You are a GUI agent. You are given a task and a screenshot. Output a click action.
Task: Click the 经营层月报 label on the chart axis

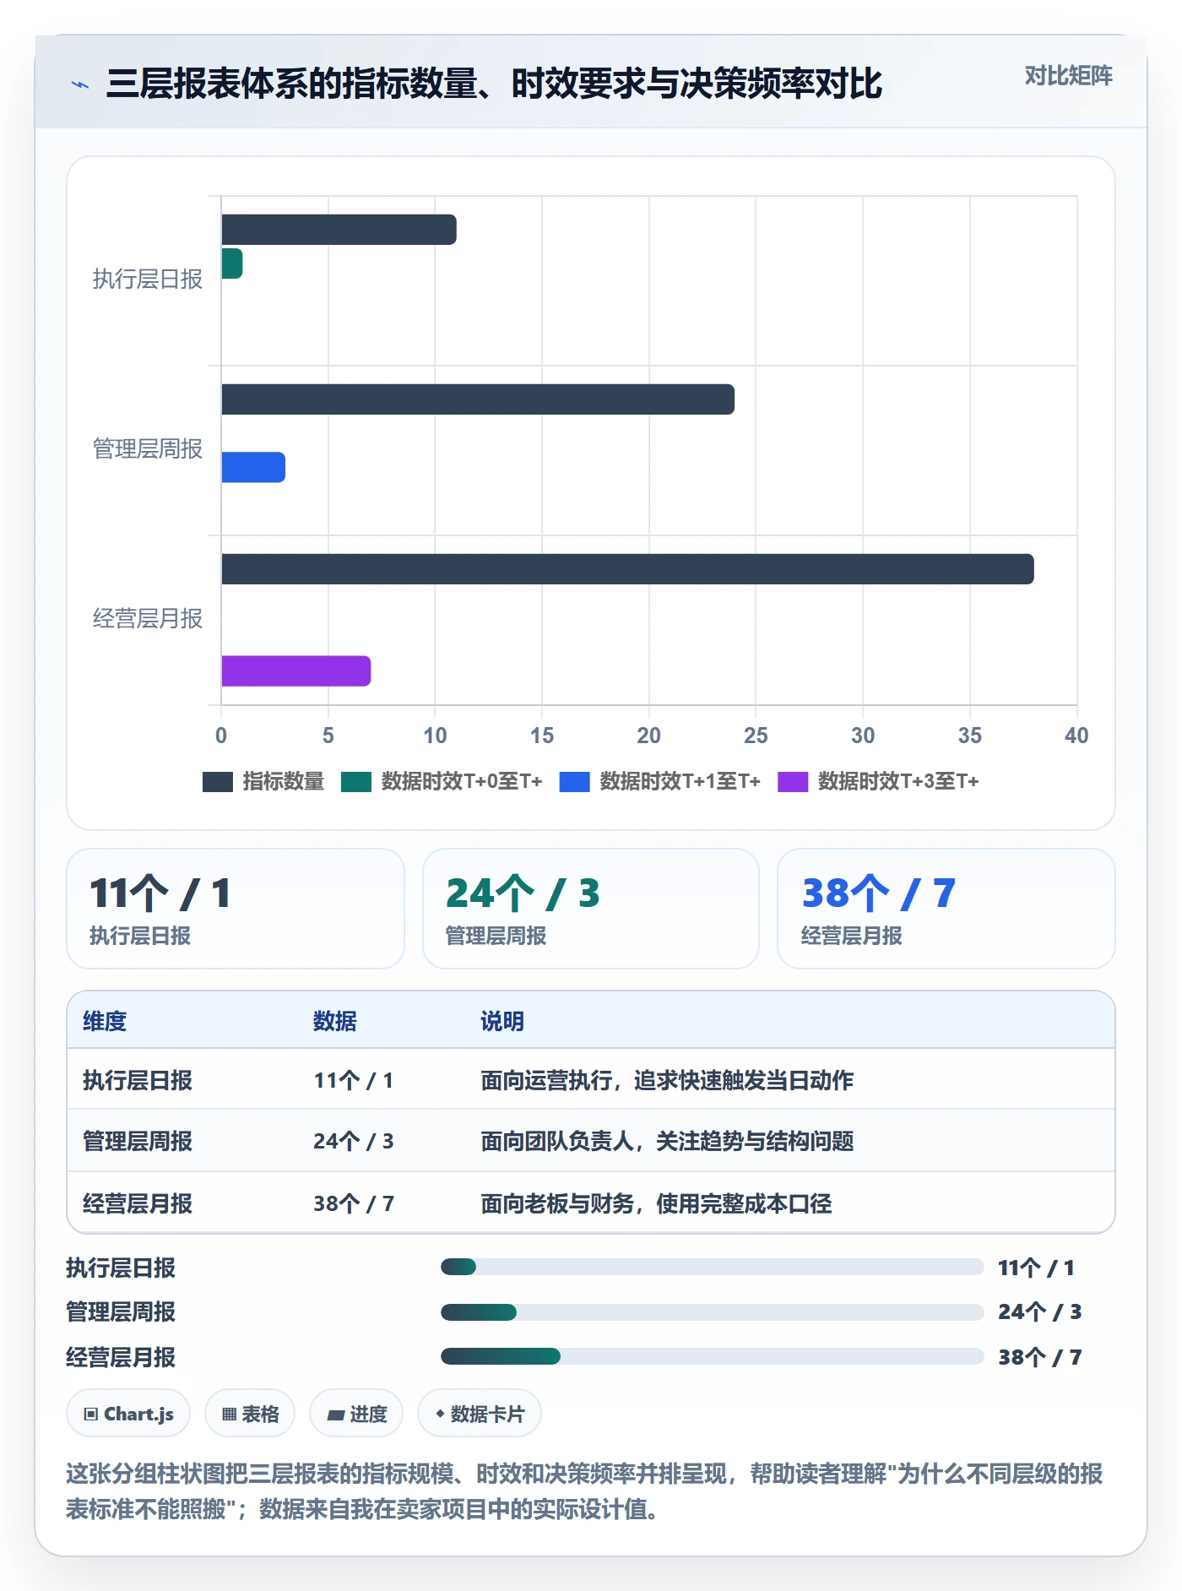coord(148,619)
